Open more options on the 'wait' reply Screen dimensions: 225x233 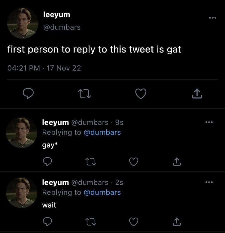209,182
